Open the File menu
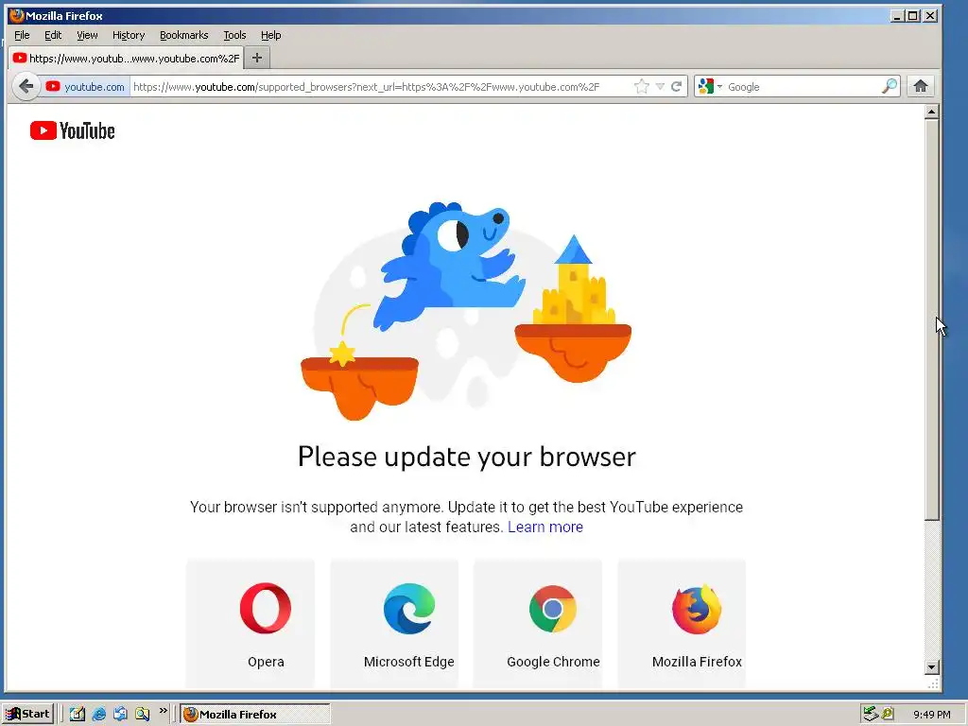This screenshot has width=968, height=726. click(22, 35)
